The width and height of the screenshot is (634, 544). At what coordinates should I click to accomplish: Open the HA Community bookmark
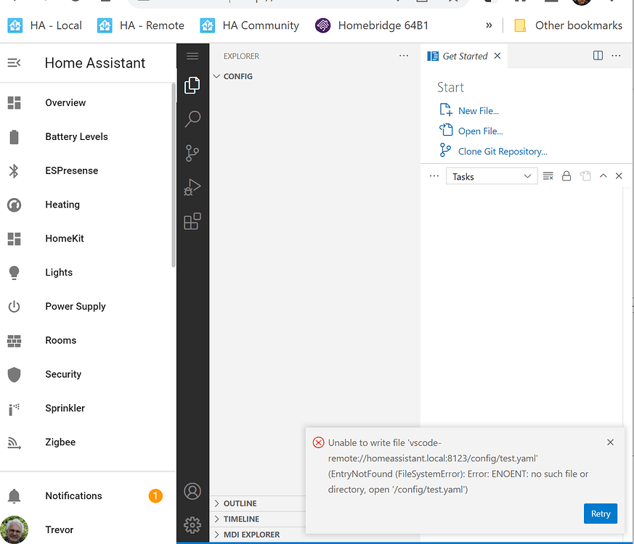coord(250,25)
